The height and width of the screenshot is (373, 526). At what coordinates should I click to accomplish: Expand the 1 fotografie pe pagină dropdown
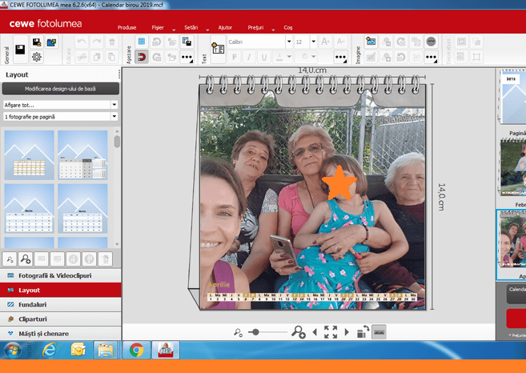114,116
